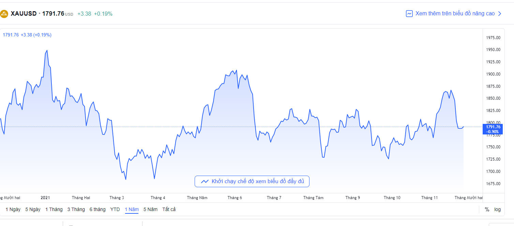Open the "Xem thêm trên biểu đồ nâng cao" link
Screen dimensions: 514x226
tap(455, 14)
